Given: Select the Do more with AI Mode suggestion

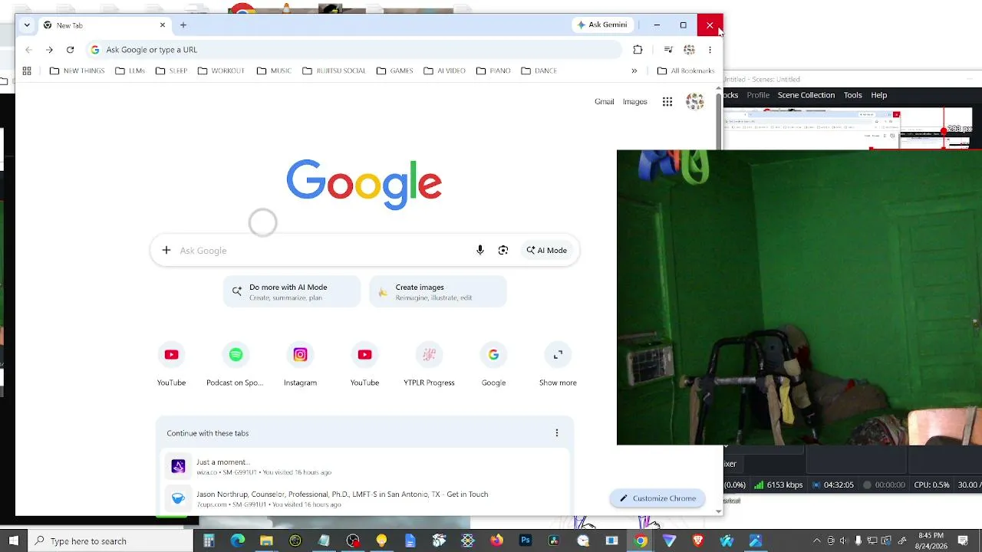Looking at the screenshot, I should (x=292, y=292).
